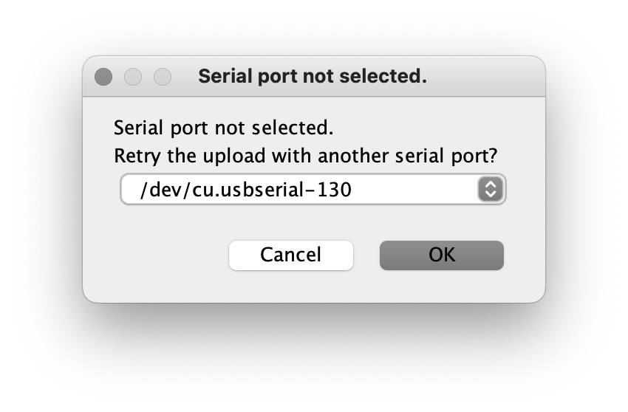Click the disabled minimize window button
Viewport: 628px width, 412px height.
point(133,77)
